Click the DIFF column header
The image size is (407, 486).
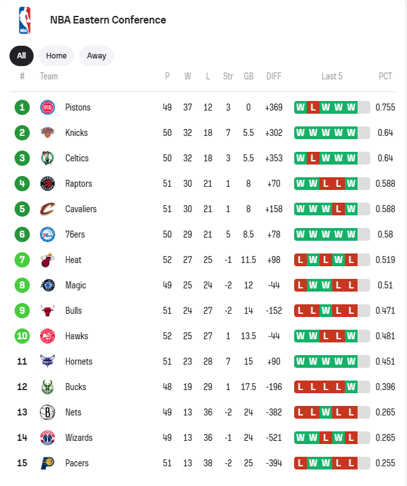(x=274, y=76)
